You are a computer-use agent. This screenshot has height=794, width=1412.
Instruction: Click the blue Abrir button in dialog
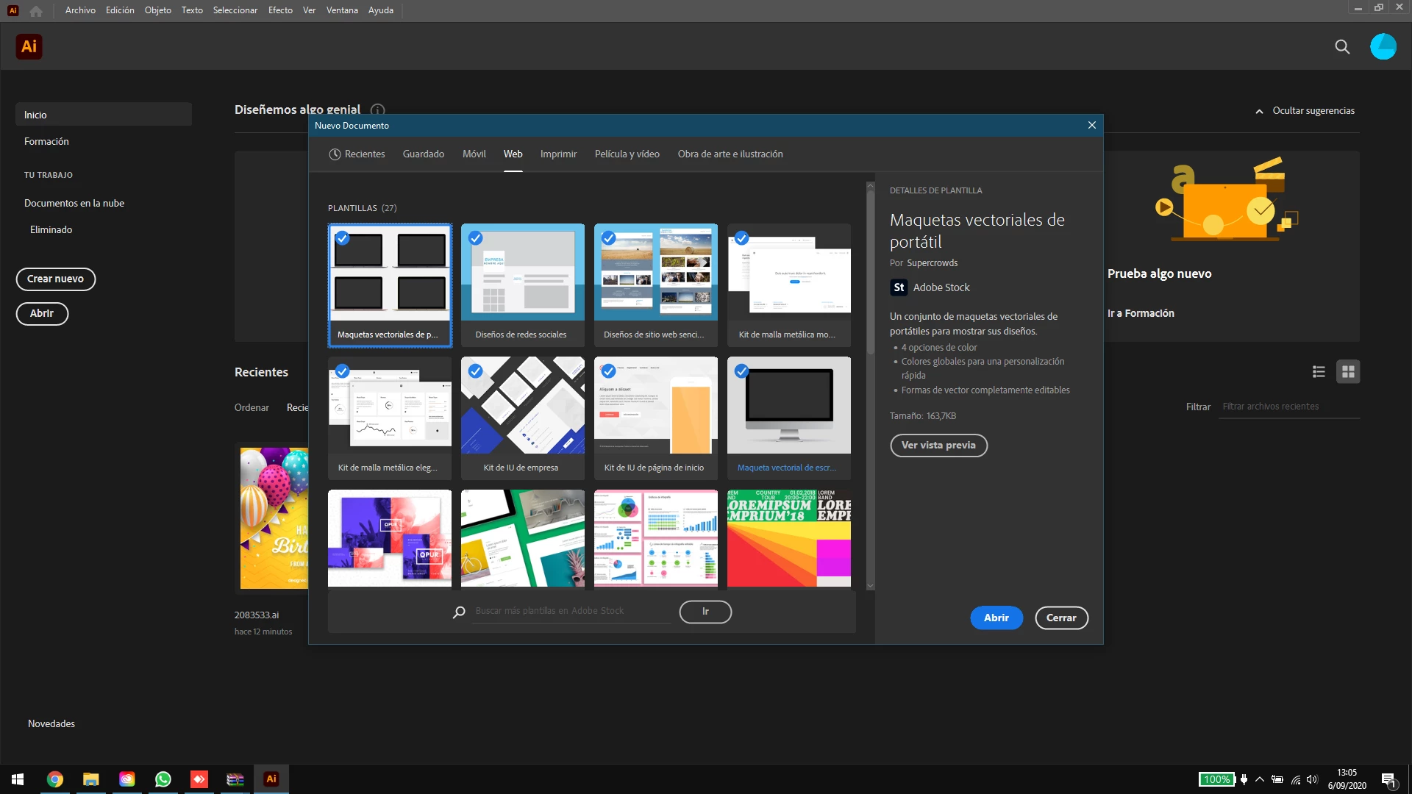click(996, 618)
